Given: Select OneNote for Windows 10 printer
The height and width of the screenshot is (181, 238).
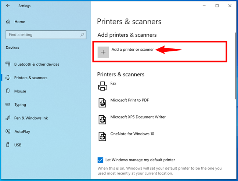Looking at the screenshot, I should point(132,134).
